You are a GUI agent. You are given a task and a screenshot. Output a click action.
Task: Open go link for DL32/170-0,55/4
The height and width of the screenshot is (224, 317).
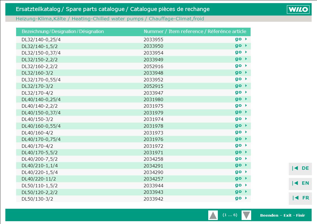point(241,79)
